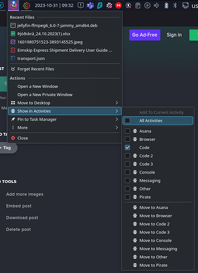Open the Bluetooth tray icon
This screenshot has width=198, height=273.
(x=175, y=5)
